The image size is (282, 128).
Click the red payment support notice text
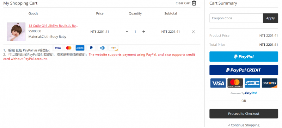[x=99, y=57]
